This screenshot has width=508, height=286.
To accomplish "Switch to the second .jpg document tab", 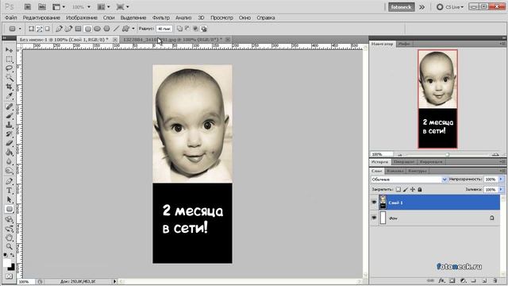I will coord(175,39).
